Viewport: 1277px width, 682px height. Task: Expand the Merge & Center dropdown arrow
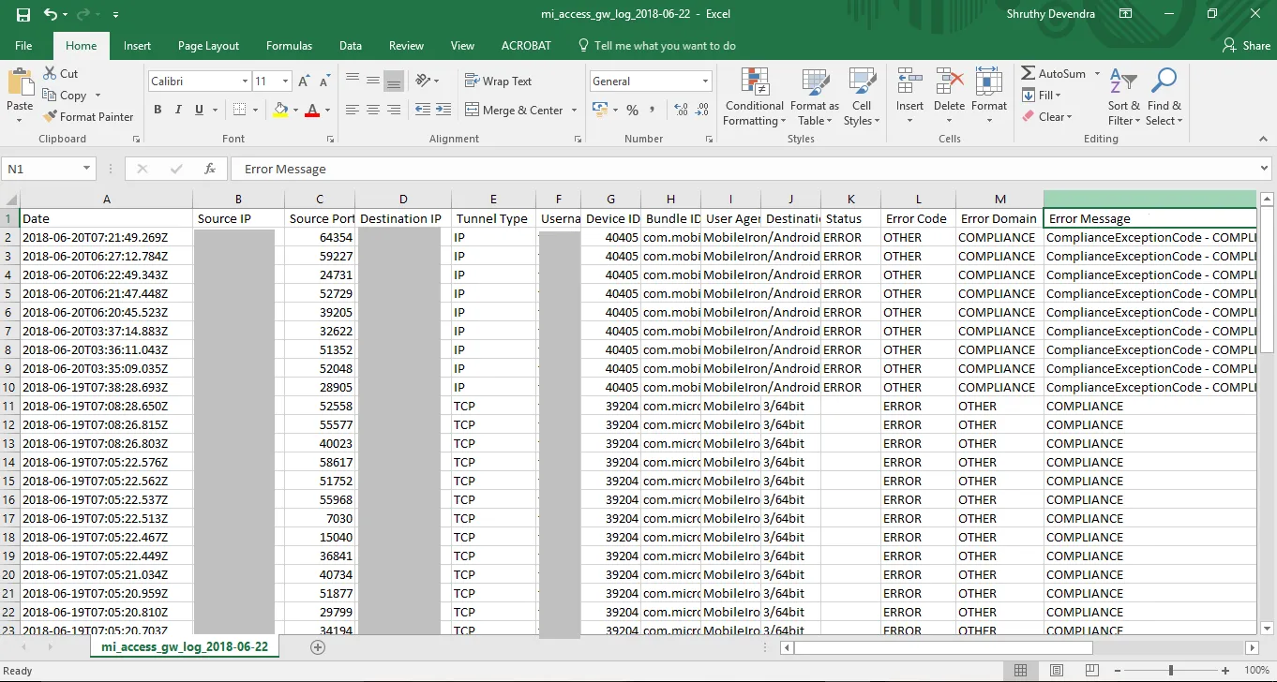tap(573, 110)
